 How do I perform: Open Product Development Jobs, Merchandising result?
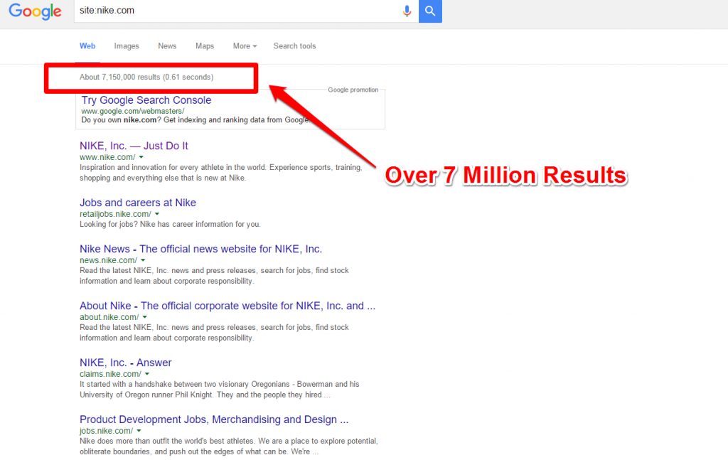tap(214, 419)
